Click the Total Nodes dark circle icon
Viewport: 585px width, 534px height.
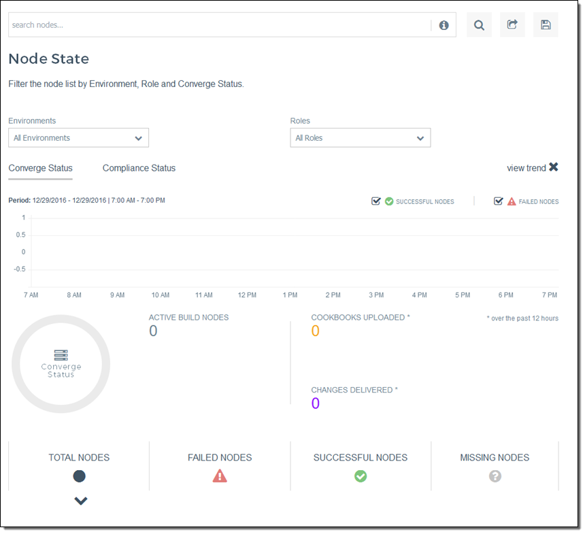coord(80,476)
